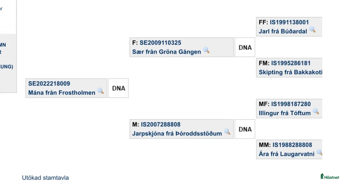Viewport: 343px width, 182px height.
Task: Select sire Sær från Gröna Gången
Action: point(166,52)
